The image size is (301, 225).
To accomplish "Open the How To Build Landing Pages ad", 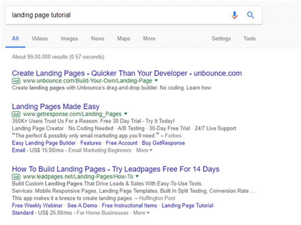I will click(x=116, y=169).
